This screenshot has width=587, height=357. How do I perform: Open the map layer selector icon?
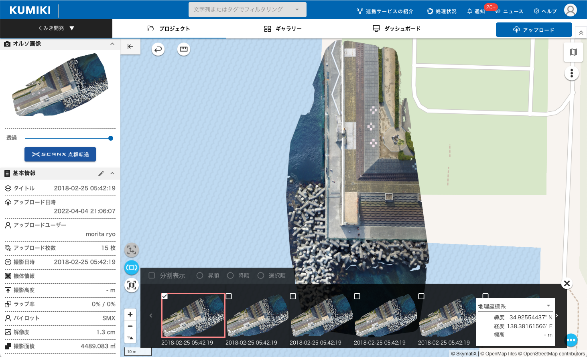(573, 52)
